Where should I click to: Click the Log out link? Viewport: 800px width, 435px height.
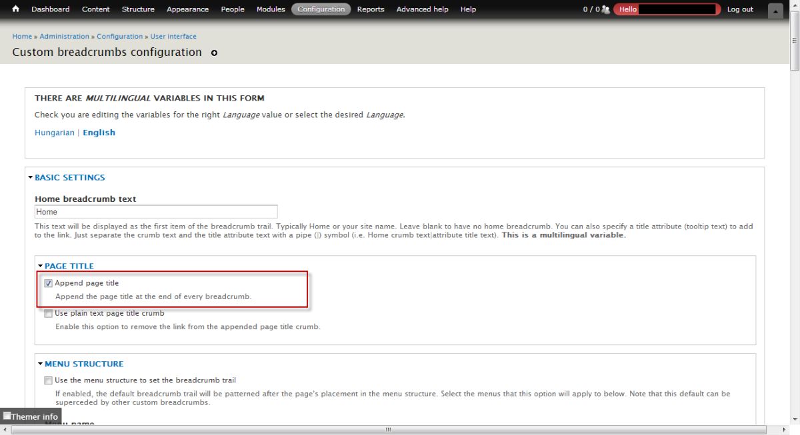click(740, 9)
